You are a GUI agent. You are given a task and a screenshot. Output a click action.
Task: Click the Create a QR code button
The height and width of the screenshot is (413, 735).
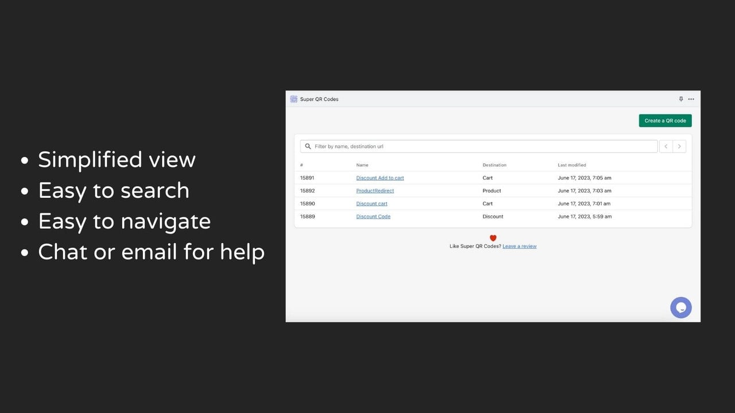click(665, 120)
